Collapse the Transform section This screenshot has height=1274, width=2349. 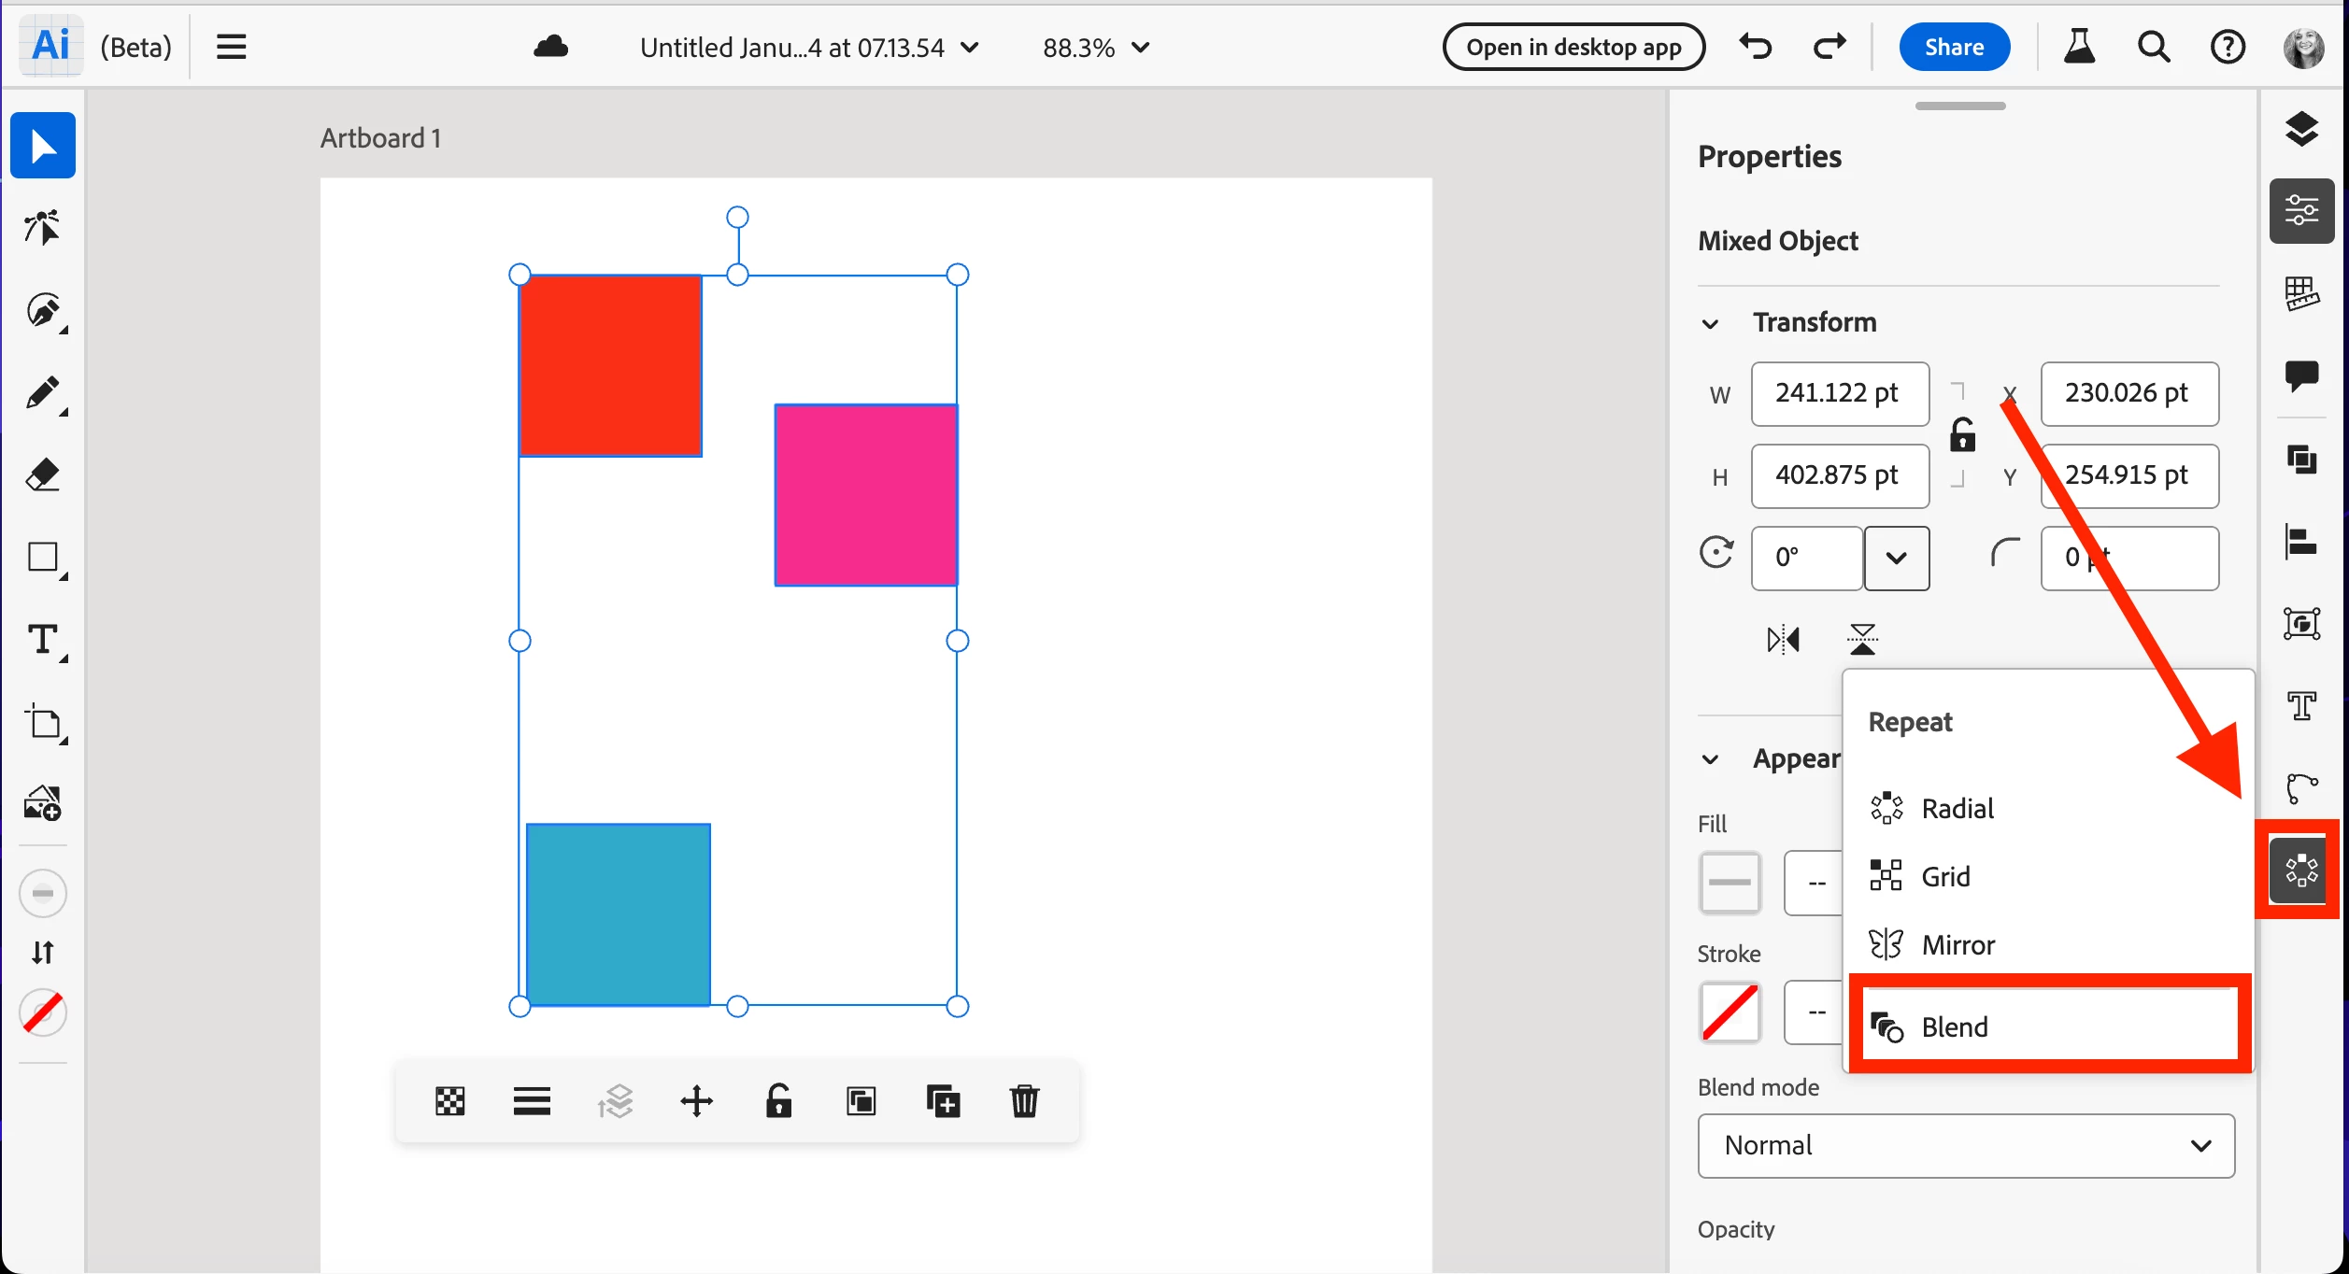pos(1710,323)
